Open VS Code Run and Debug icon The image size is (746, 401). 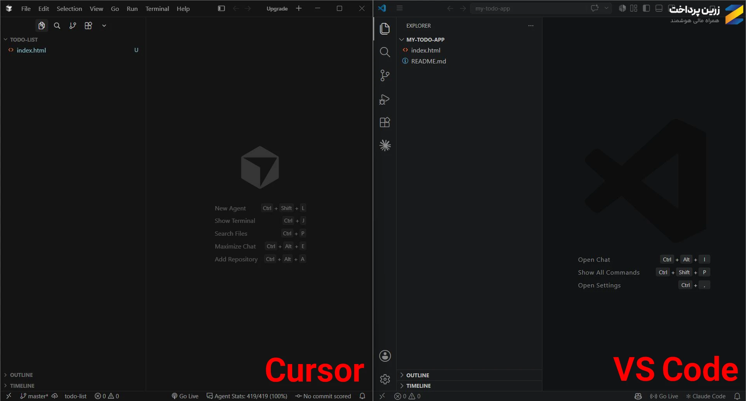pos(385,99)
